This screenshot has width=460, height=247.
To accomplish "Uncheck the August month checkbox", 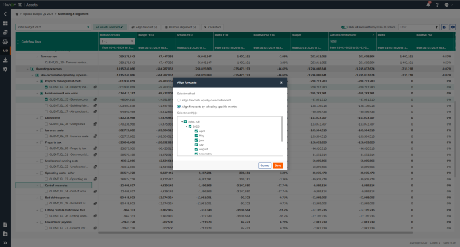I will click(x=196, y=149).
